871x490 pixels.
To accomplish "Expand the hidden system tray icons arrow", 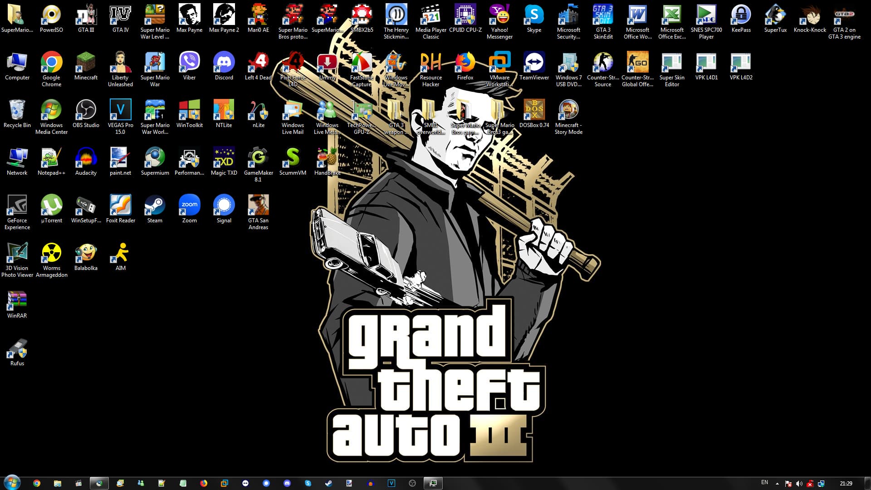I will pyautogui.click(x=777, y=484).
